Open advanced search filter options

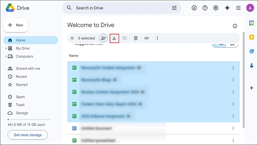[174, 8]
